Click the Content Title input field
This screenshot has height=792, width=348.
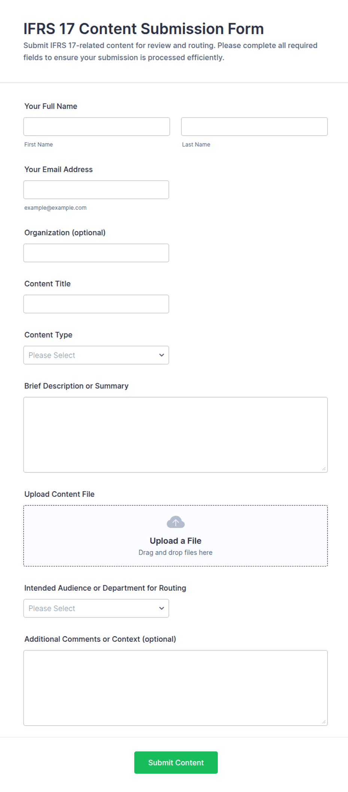tap(96, 304)
